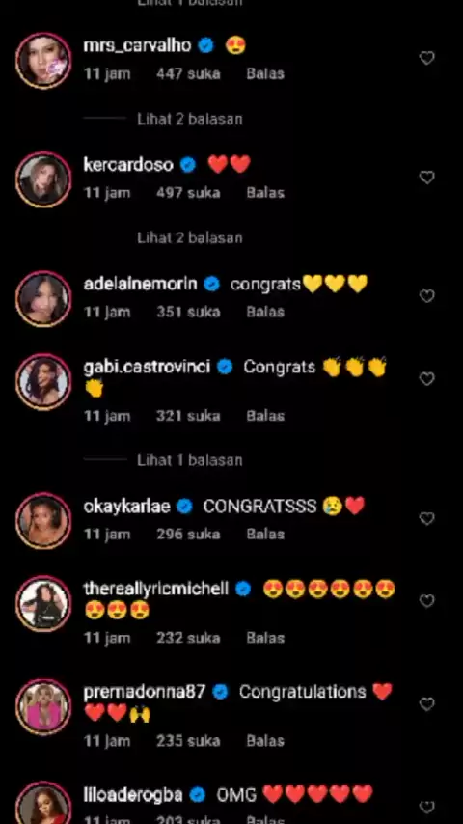Screen dimensions: 463x824
Task: Visit thereallyricmichell's profile via username
Action: pos(156,589)
